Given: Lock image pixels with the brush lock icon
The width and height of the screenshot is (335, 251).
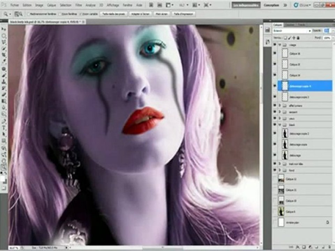Looking at the screenshot, I should (x=290, y=38).
